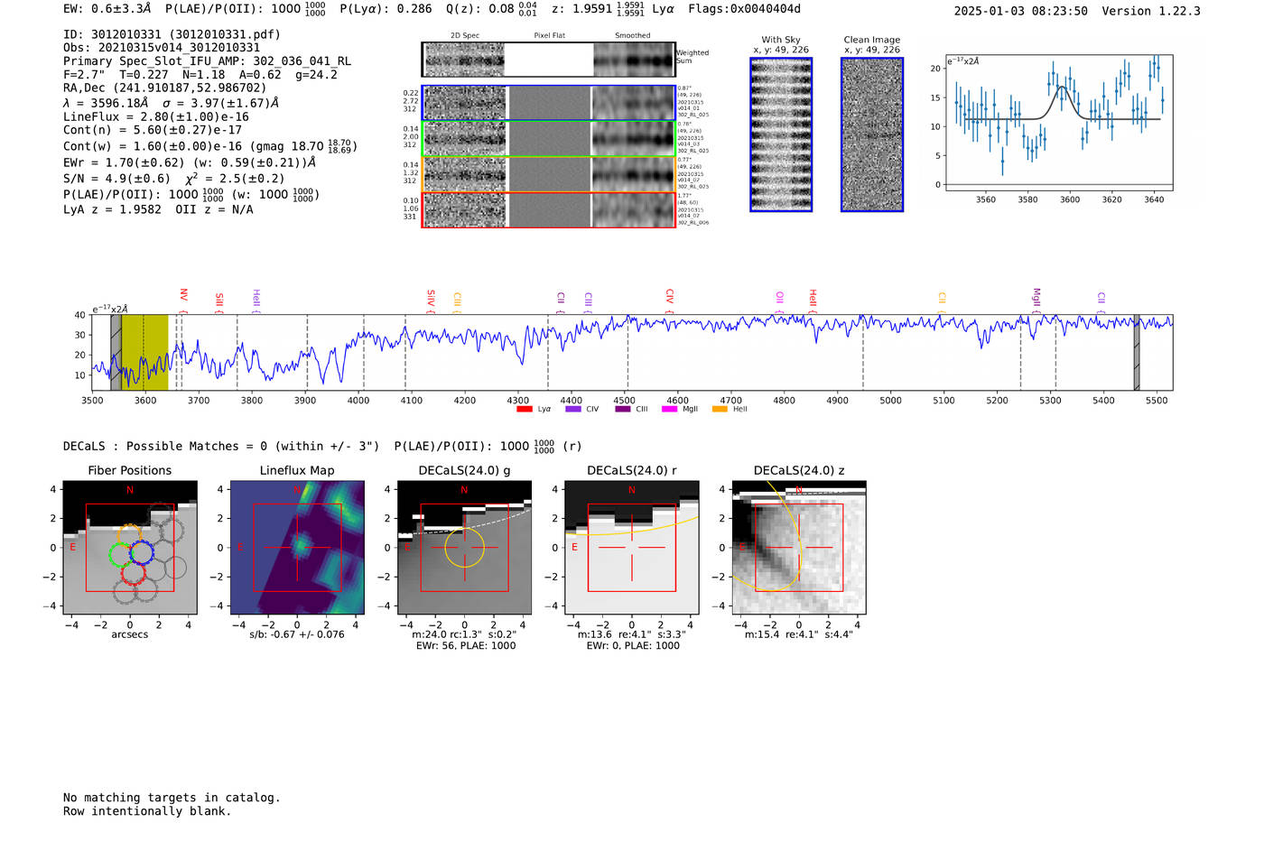The width and height of the screenshot is (1264, 860).
Task: Click the 'S/N = 4.9(±0.6)' value
Action: [116, 179]
